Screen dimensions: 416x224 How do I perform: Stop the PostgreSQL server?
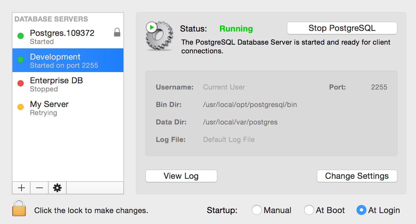(x=342, y=28)
